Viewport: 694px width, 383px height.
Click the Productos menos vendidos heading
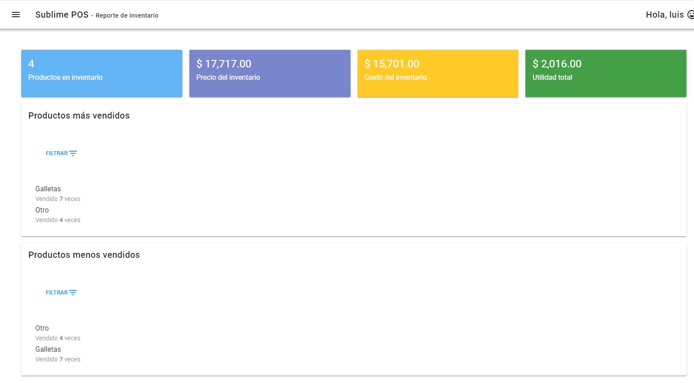(x=84, y=255)
